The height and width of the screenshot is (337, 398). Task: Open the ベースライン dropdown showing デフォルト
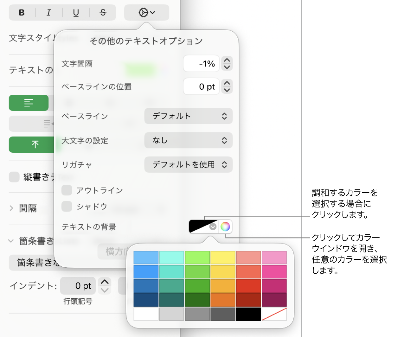tap(188, 116)
